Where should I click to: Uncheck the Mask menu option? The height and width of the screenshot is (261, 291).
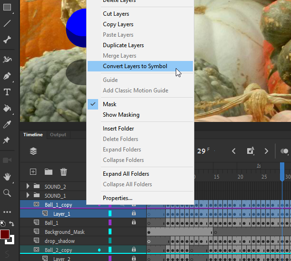[110, 104]
